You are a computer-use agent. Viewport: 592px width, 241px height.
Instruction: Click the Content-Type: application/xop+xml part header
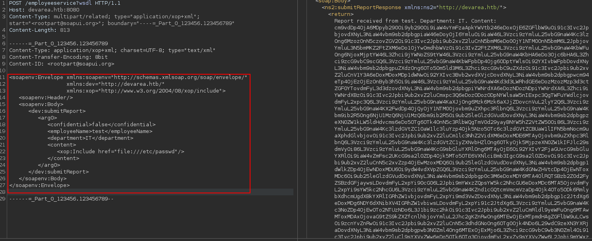(113, 50)
